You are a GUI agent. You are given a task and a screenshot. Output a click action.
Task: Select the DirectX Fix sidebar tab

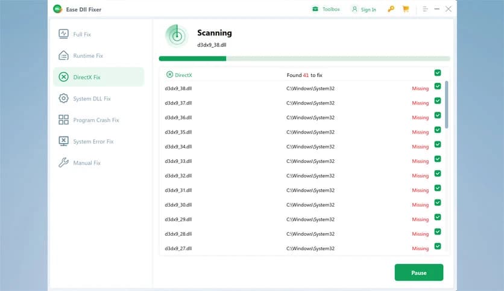click(x=99, y=77)
